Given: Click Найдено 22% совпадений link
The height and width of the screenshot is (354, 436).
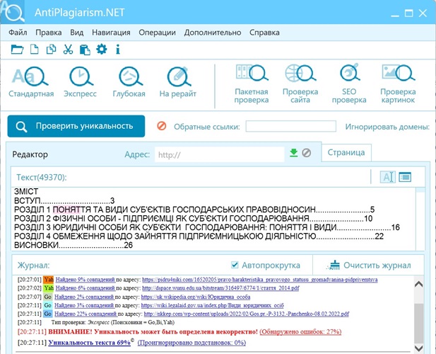Looking at the screenshot, I should [x=86, y=314].
